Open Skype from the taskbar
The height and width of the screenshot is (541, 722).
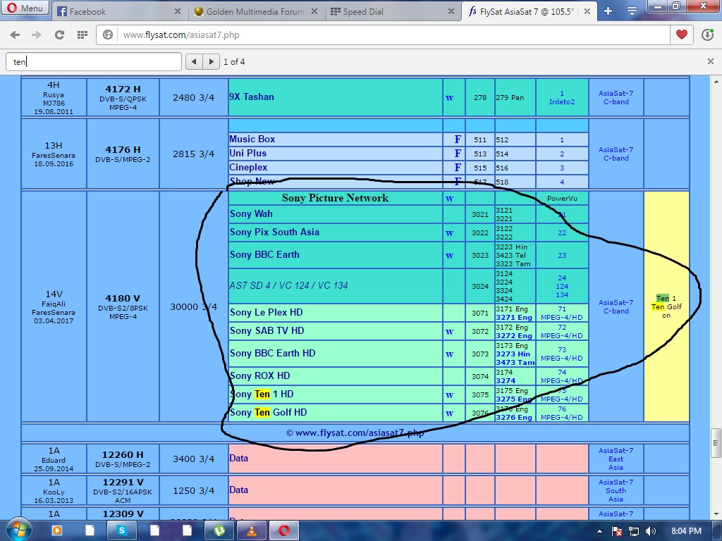point(121,531)
